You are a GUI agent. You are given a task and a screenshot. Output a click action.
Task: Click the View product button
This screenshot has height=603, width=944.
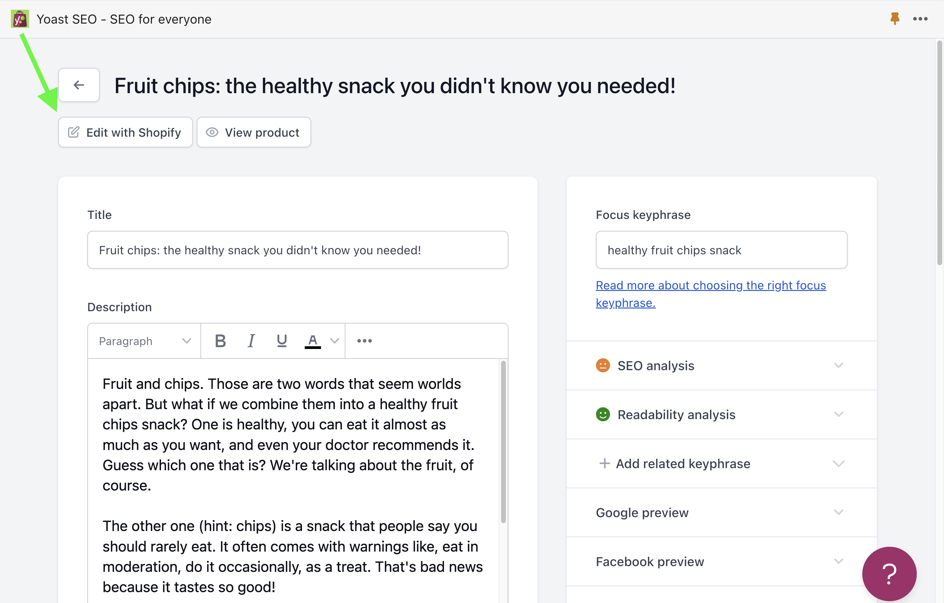click(254, 132)
